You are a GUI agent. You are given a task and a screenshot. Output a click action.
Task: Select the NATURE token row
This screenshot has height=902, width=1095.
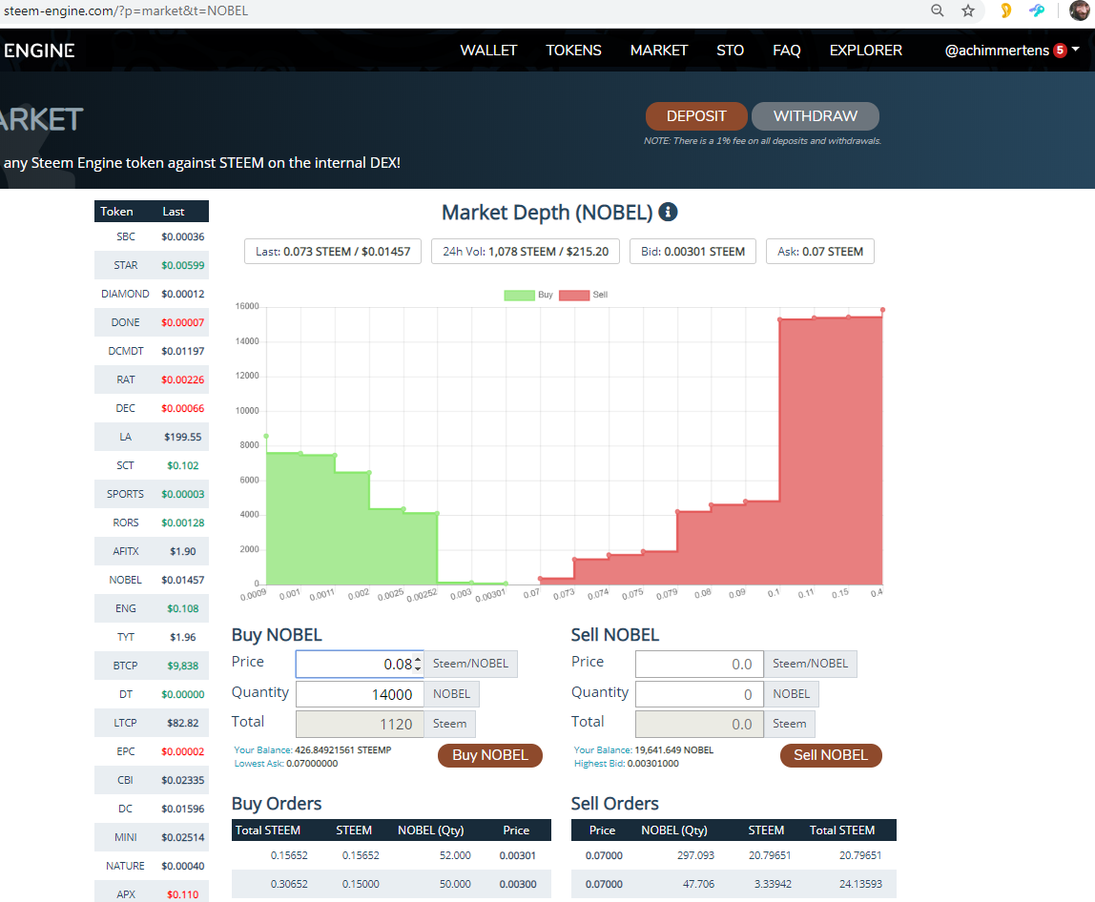point(152,867)
